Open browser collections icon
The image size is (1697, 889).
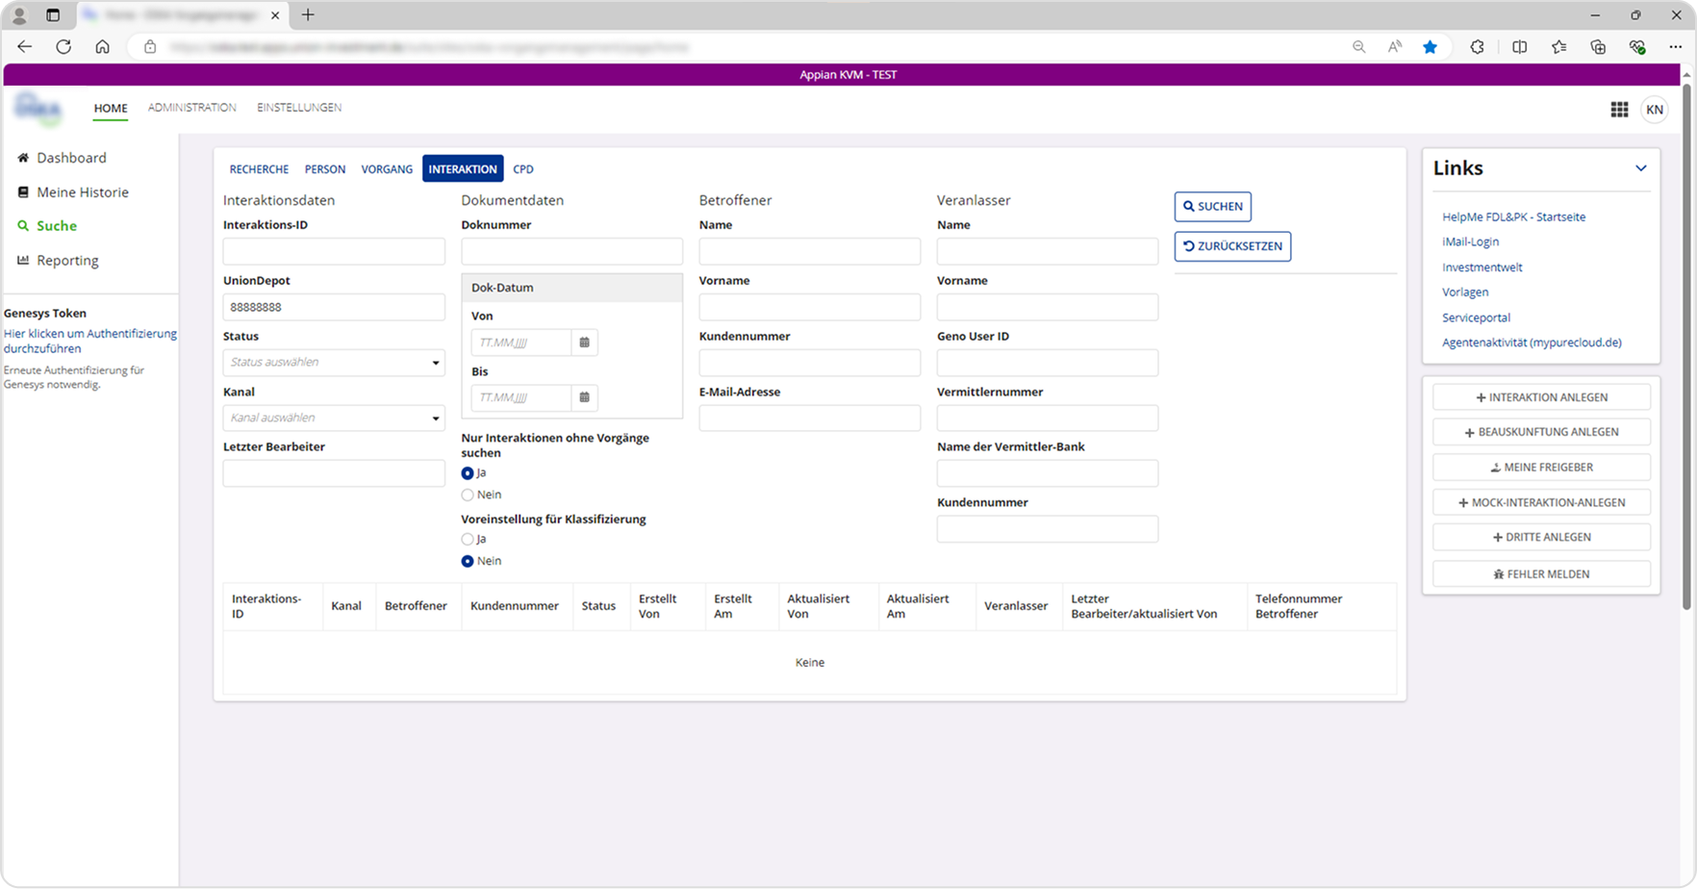(1598, 47)
